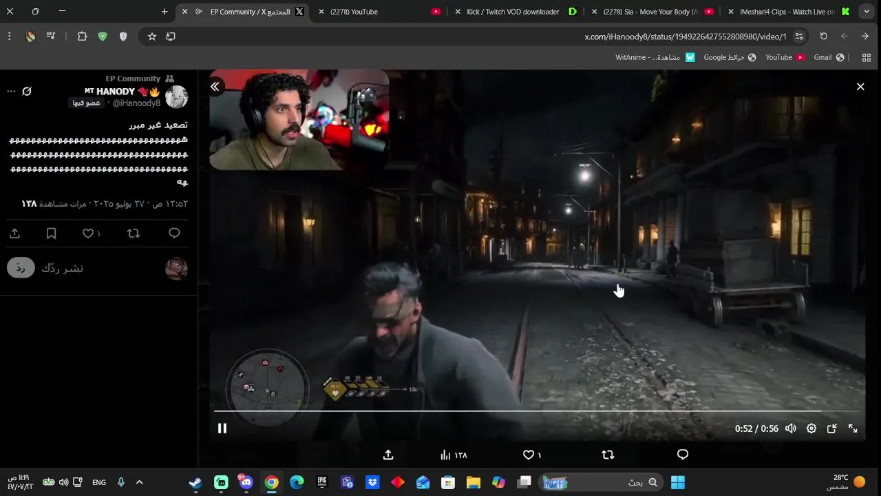
Task: Open the WitAnime bookmark
Action: click(x=655, y=57)
